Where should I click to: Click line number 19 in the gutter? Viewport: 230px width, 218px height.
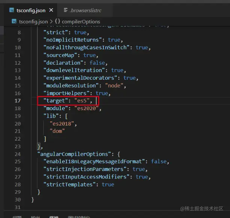[x=18, y=116]
